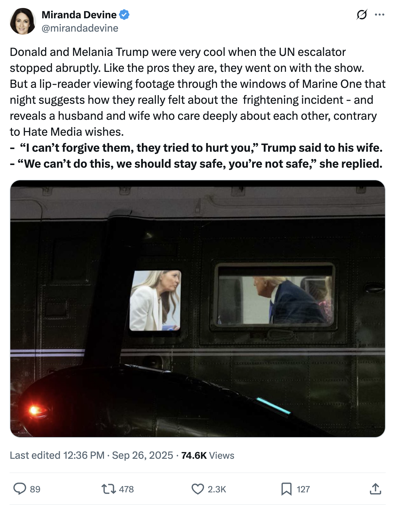Open the three-dot more options menu
The width and height of the screenshot is (396, 505).
(x=379, y=15)
